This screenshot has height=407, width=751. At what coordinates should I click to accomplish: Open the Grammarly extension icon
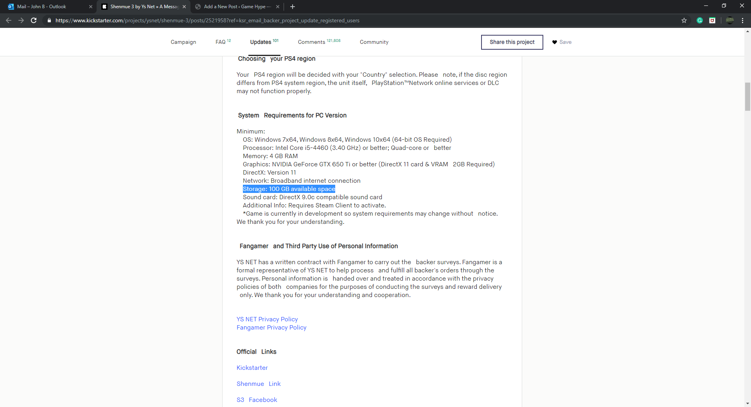[x=700, y=20]
